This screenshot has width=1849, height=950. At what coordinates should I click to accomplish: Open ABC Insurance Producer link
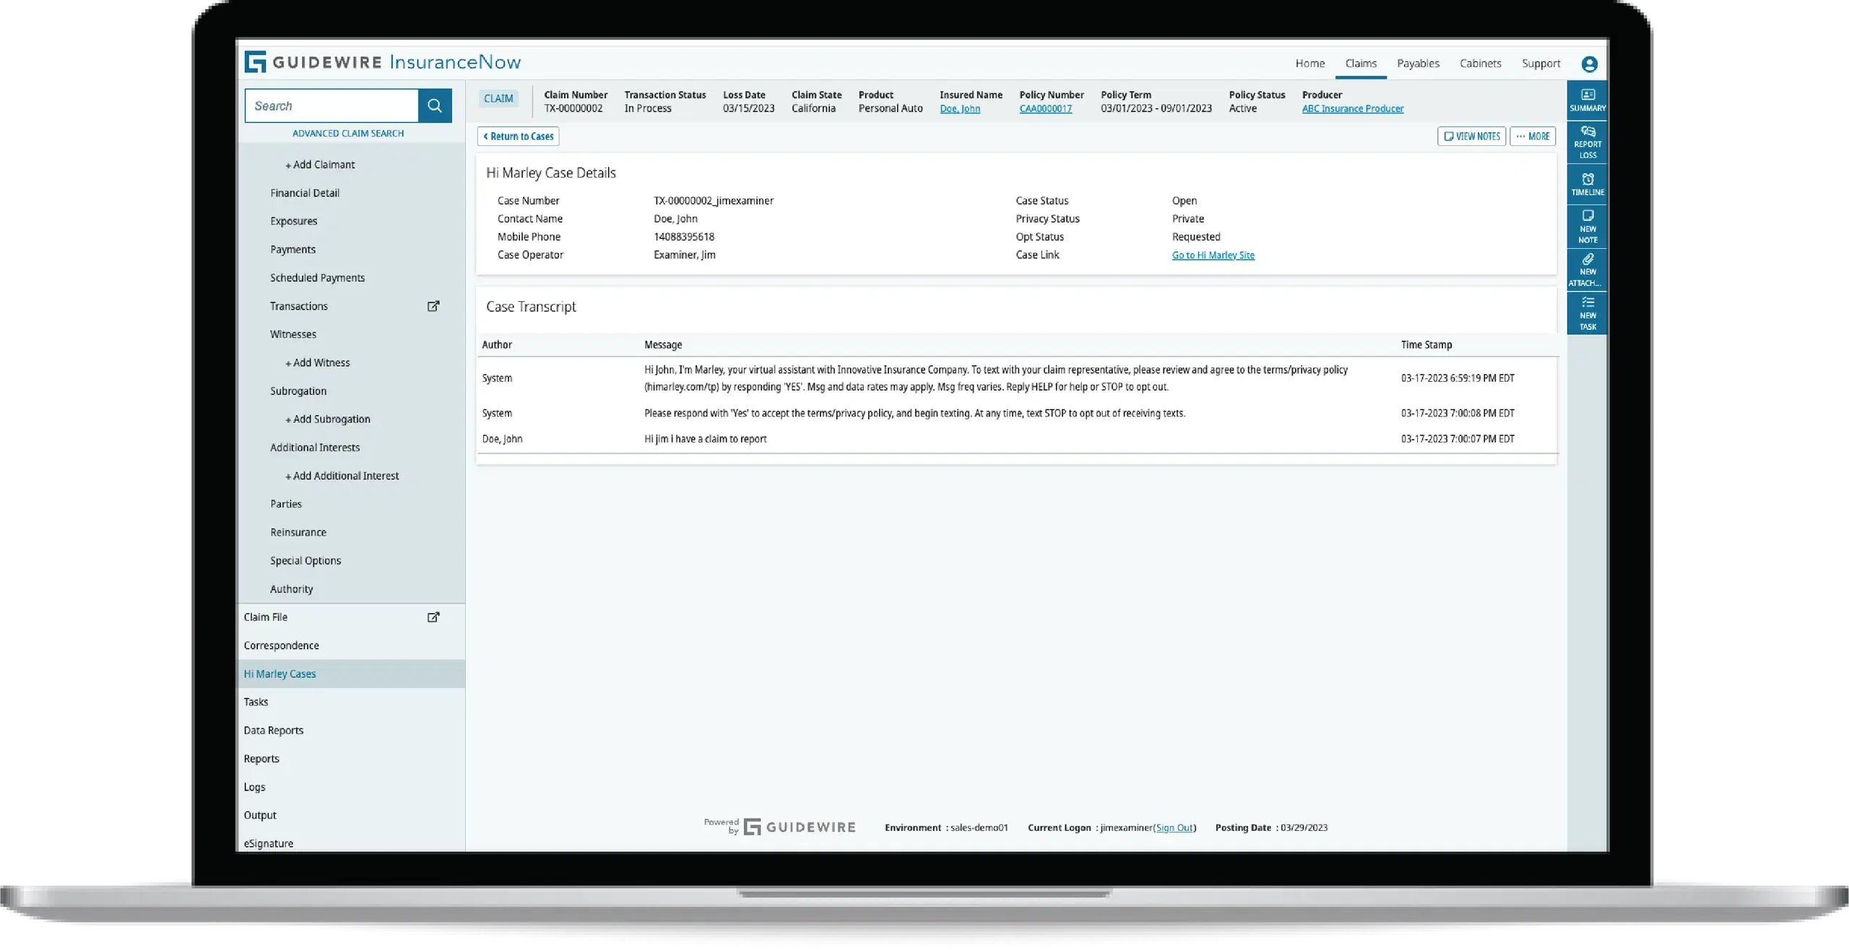point(1353,108)
